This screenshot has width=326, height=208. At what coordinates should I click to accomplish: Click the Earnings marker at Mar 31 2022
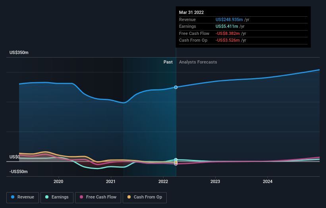[176, 160]
